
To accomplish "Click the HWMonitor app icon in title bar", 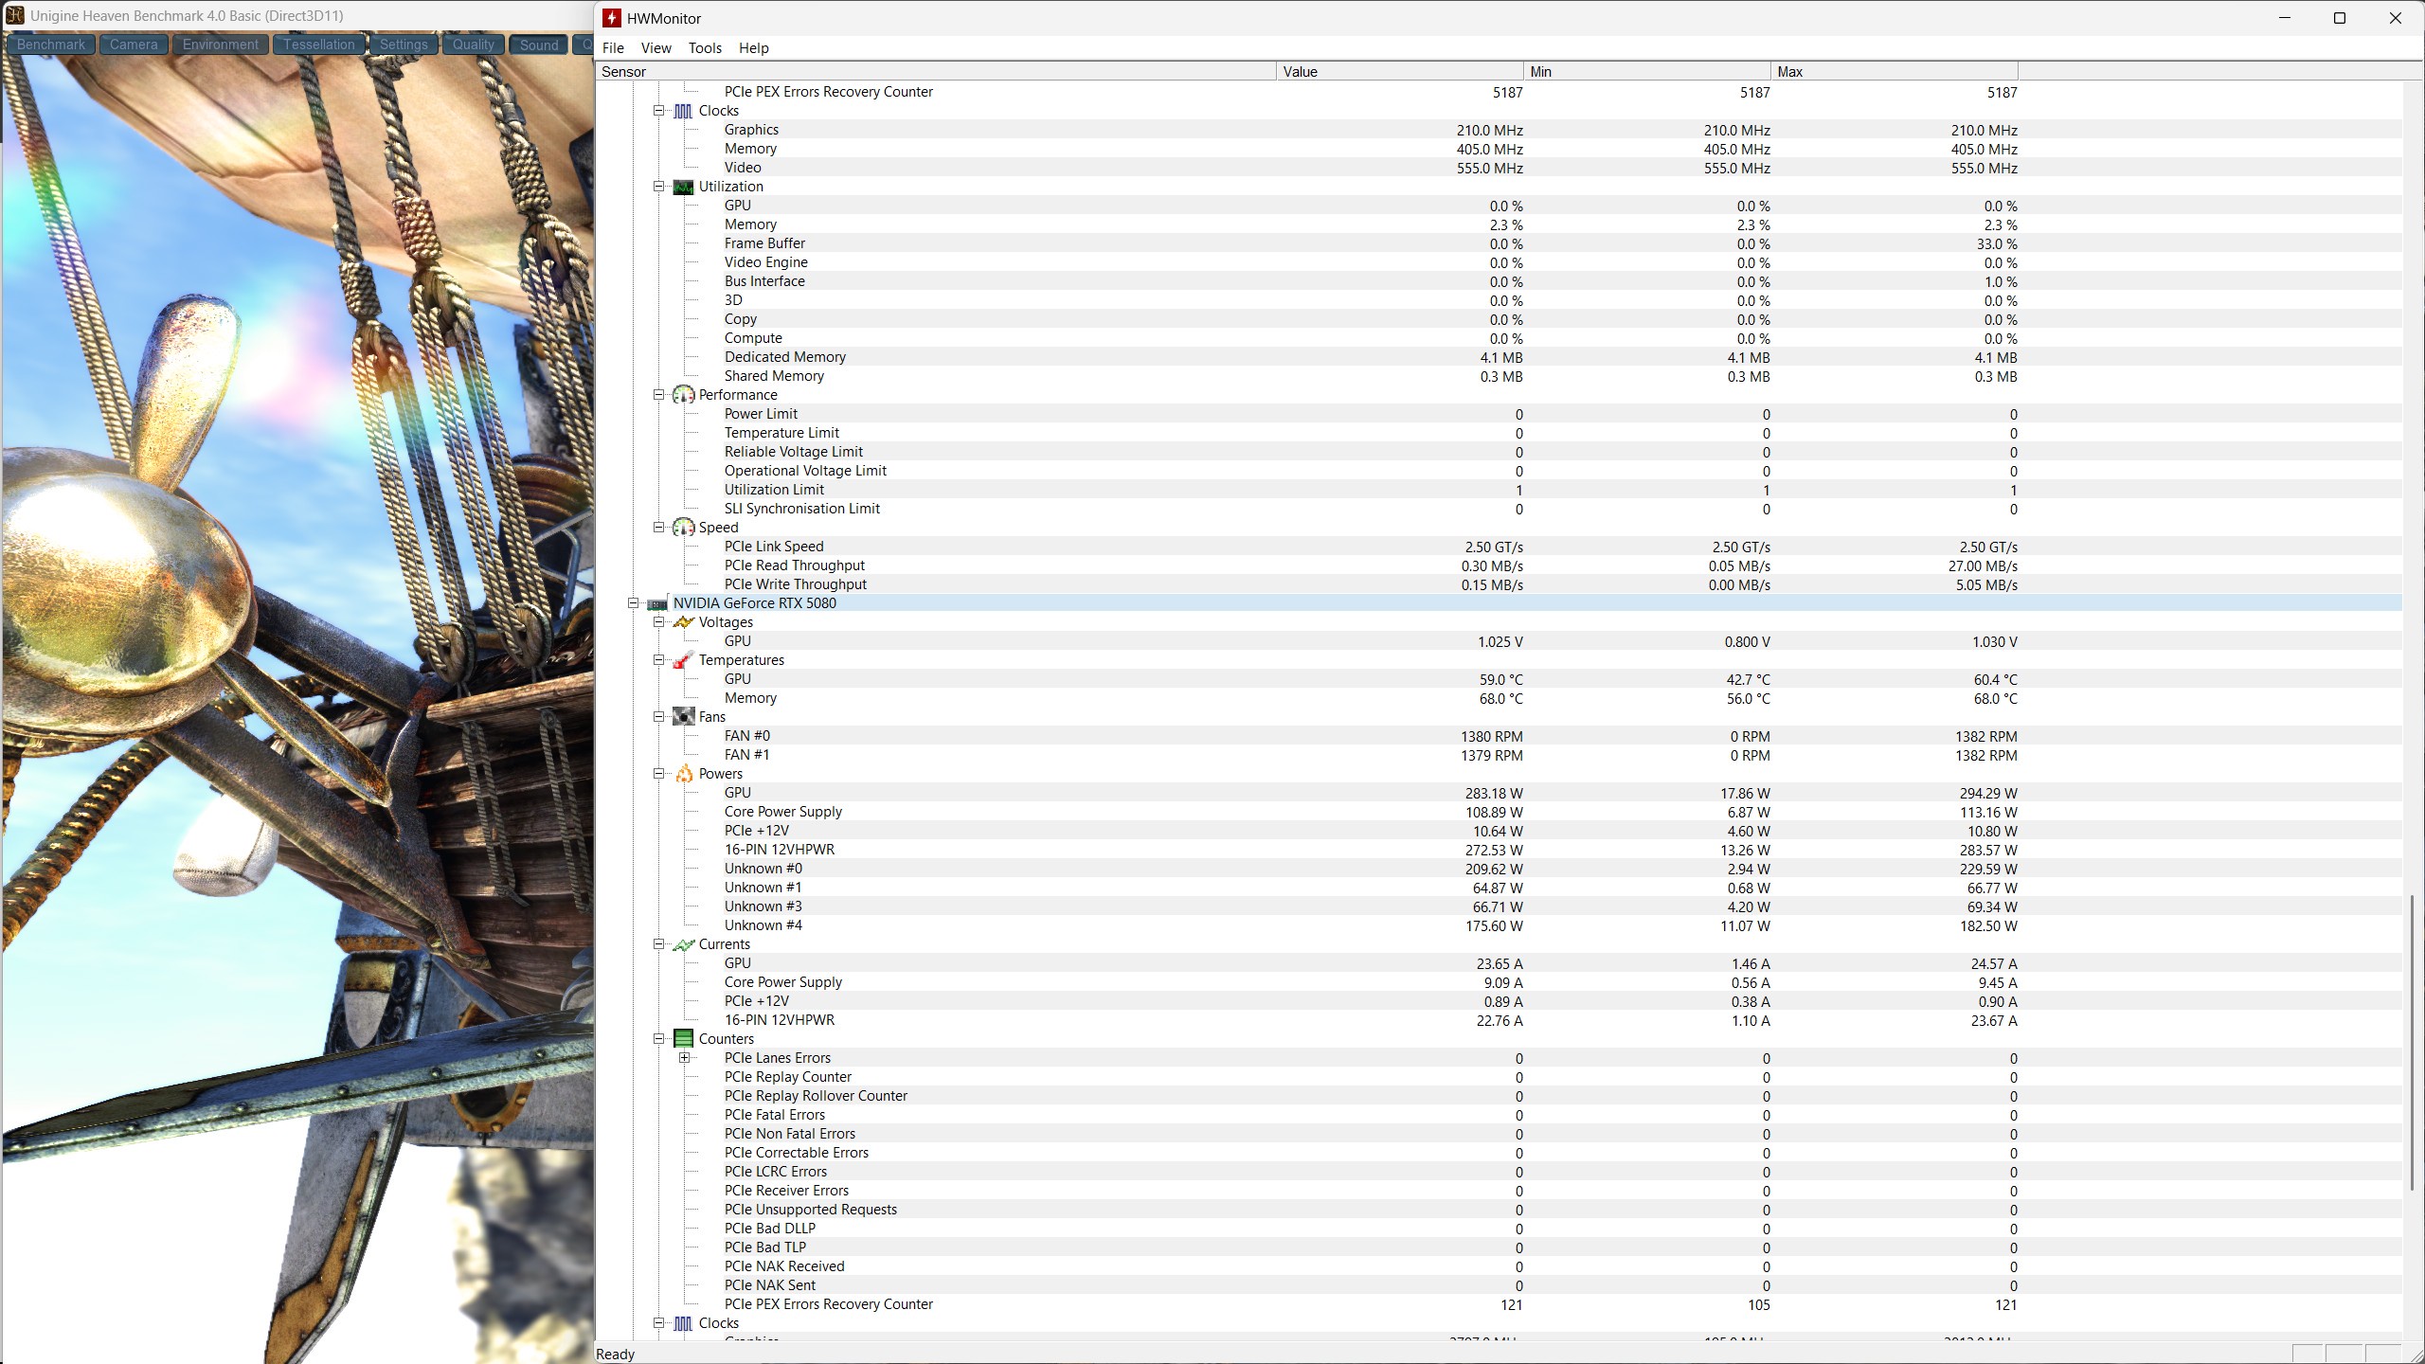I will click(612, 18).
